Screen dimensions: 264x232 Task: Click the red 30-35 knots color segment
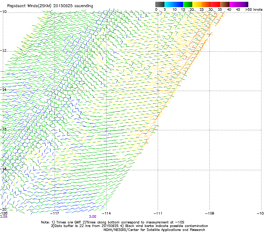pos(215,4)
